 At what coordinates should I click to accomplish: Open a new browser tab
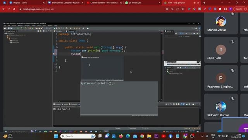(204, 3)
